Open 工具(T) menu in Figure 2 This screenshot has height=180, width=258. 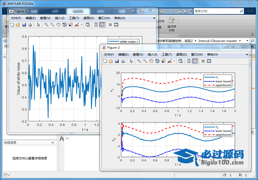point(167,54)
